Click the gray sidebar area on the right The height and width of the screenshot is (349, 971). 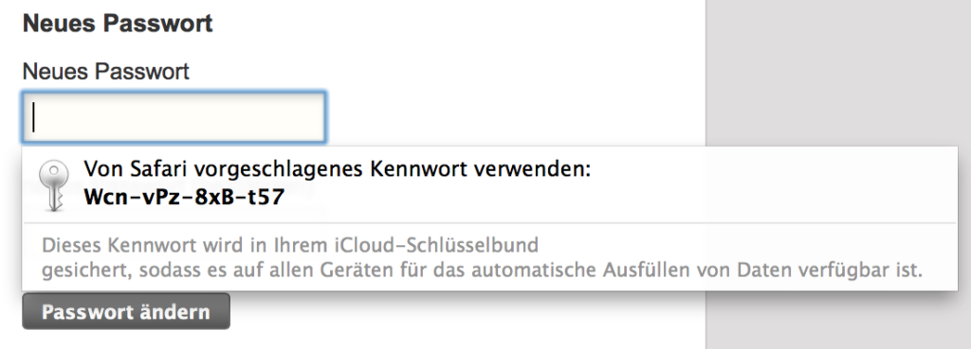click(838, 73)
